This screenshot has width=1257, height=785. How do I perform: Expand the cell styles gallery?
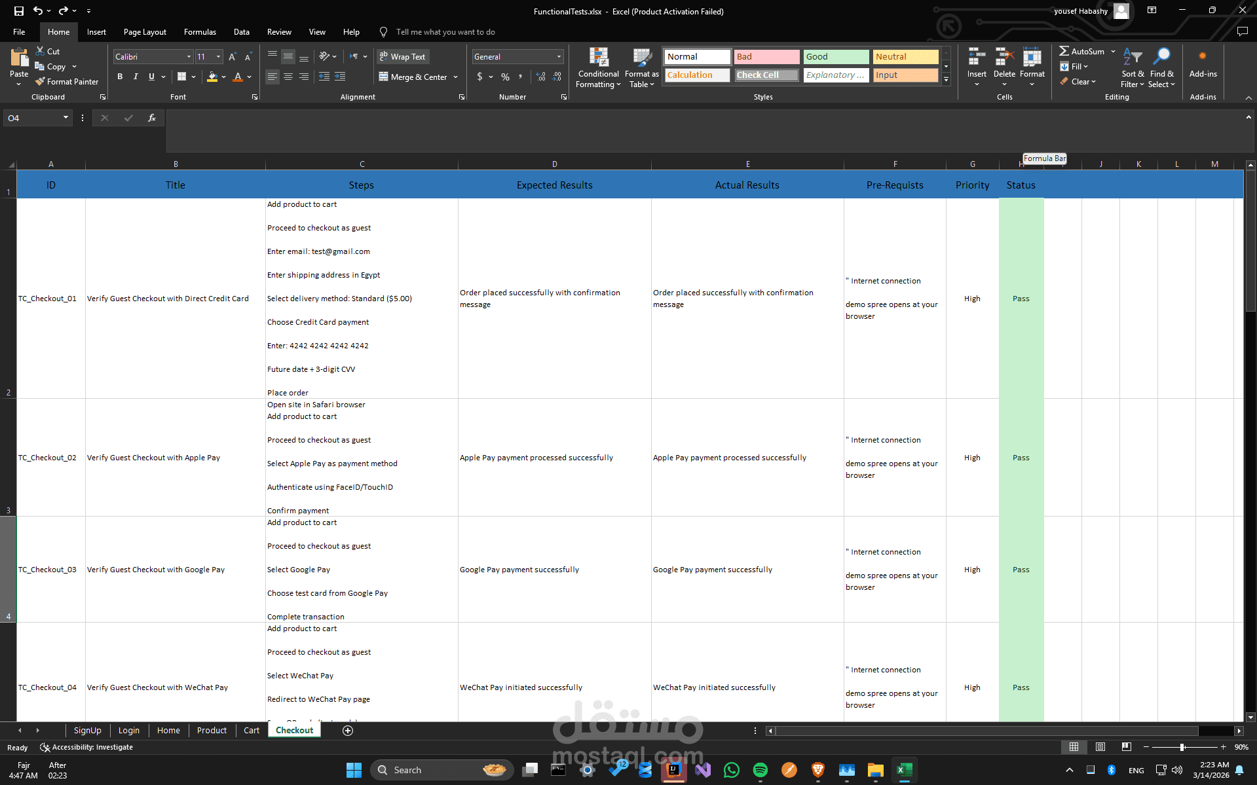coord(946,79)
